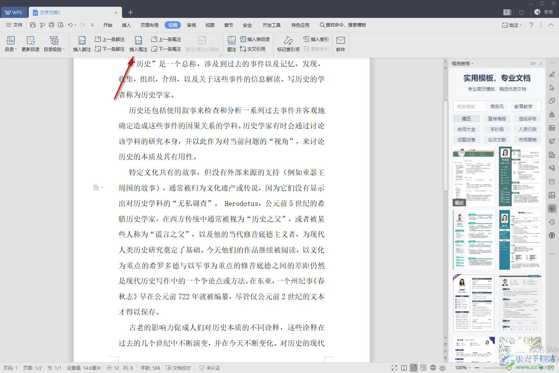Open the sidebar selection arrow tool
This screenshot has width=559, height=373.
pos(552,88)
